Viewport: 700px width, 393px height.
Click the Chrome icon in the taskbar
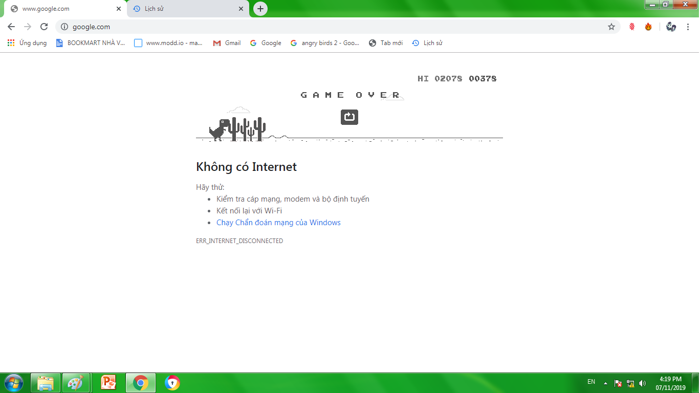point(140,383)
